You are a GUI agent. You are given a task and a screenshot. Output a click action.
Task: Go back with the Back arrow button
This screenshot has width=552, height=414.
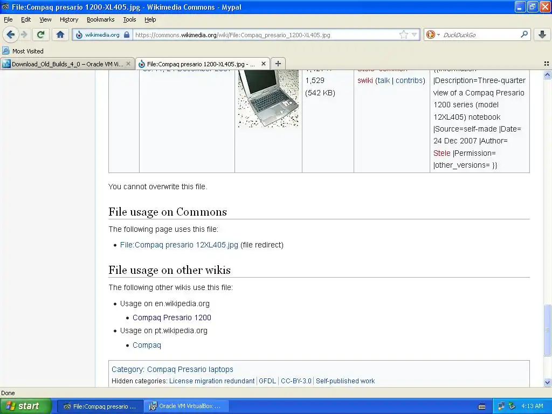[x=10, y=34]
